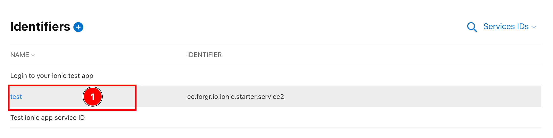The width and height of the screenshot is (553, 138).
Task: Sort the list by the NAME header
Action: click(x=20, y=55)
